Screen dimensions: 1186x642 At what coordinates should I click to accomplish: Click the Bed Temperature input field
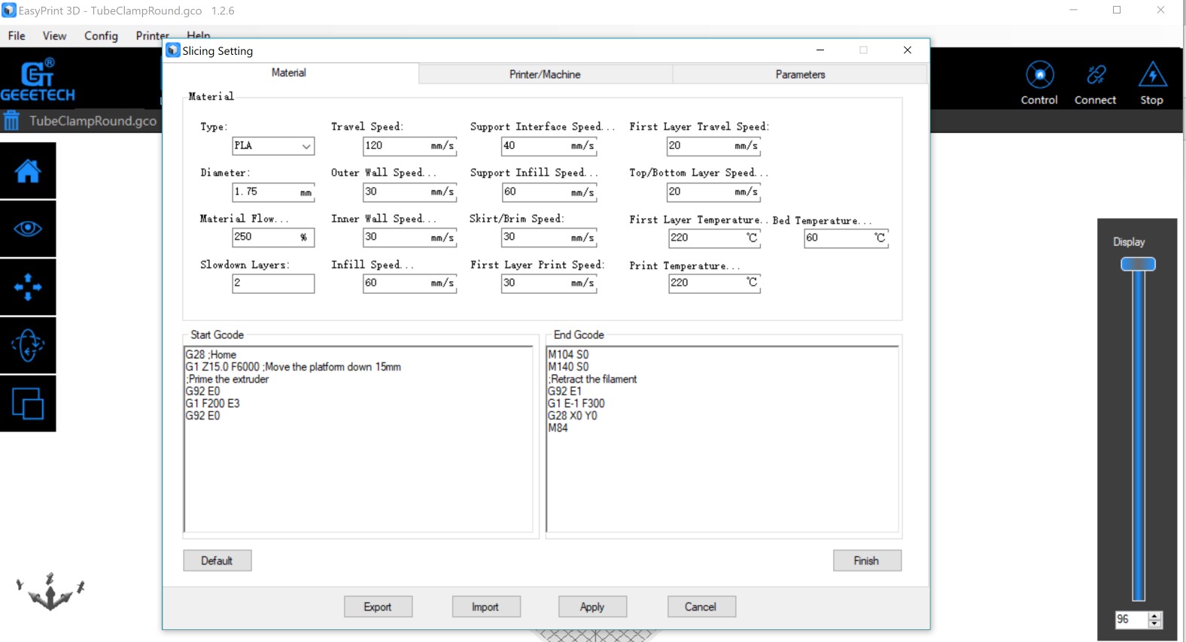coord(837,238)
